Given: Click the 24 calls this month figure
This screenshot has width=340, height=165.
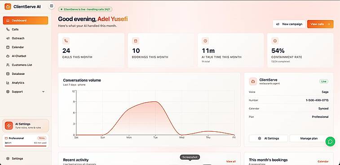Looking at the screenshot, I should pos(66,51).
